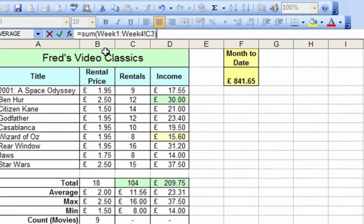Apply Comma style icon

point(225,22)
